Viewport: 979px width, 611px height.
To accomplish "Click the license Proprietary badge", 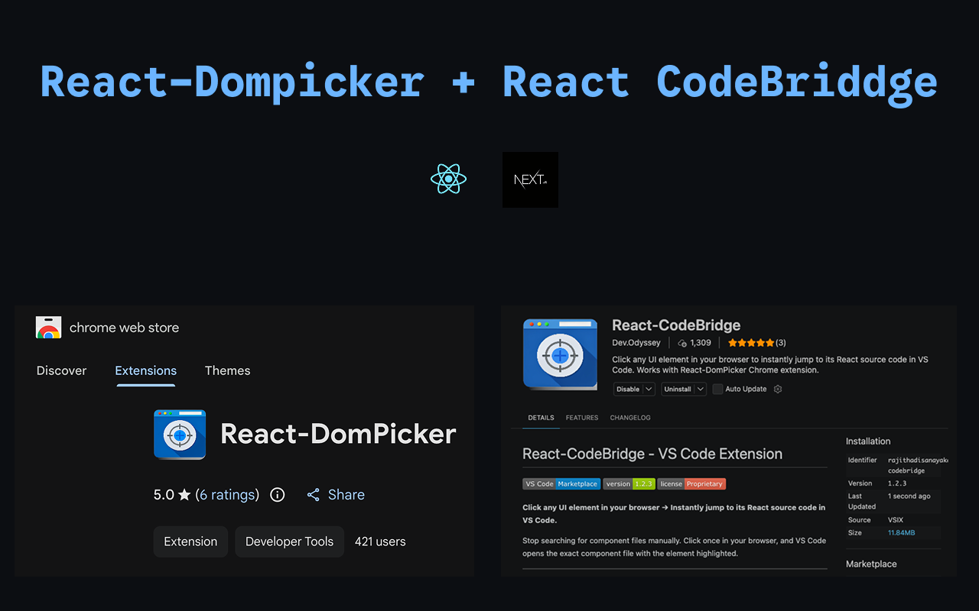I will coord(691,484).
